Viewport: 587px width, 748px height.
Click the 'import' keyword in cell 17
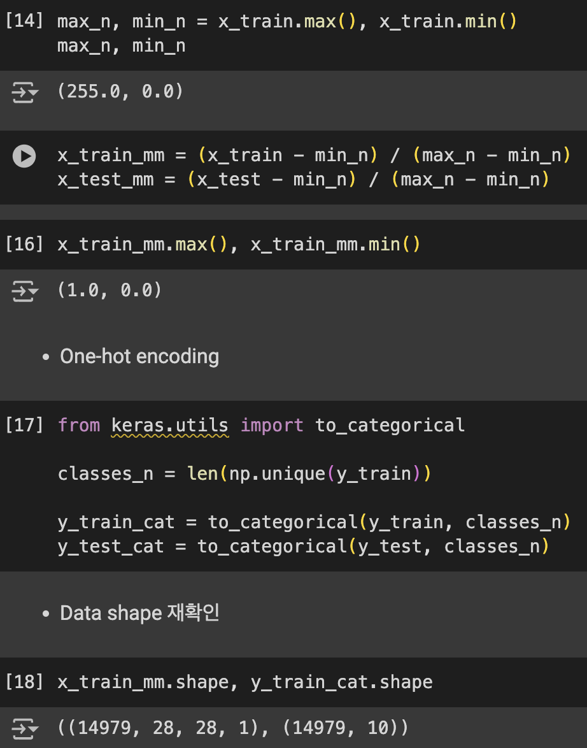click(x=272, y=426)
